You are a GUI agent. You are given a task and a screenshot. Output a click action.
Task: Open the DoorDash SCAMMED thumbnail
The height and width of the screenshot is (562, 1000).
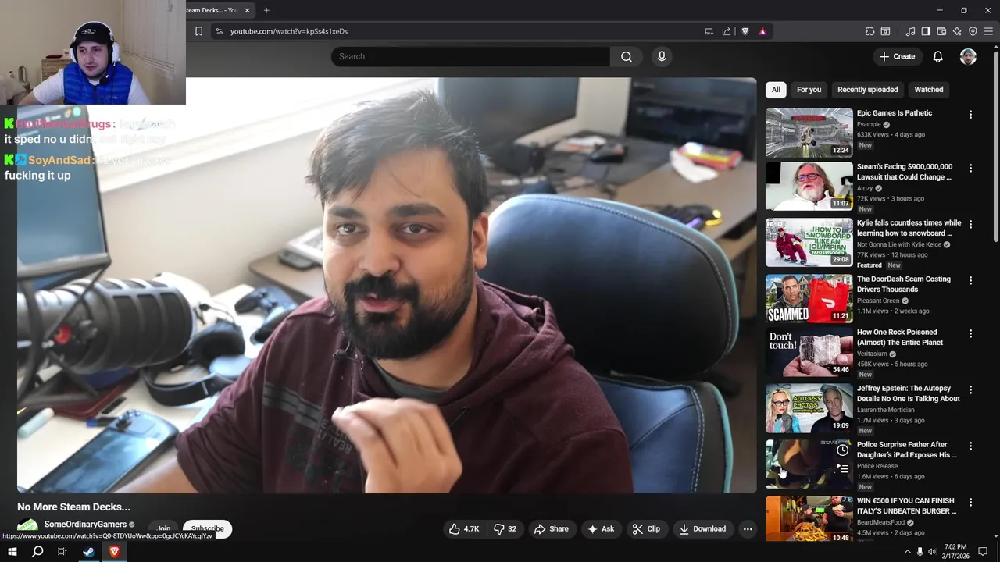coord(809,298)
